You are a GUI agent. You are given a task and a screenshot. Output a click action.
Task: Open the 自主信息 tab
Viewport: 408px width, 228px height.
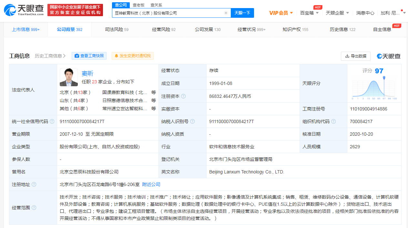click(x=382, y=29)
